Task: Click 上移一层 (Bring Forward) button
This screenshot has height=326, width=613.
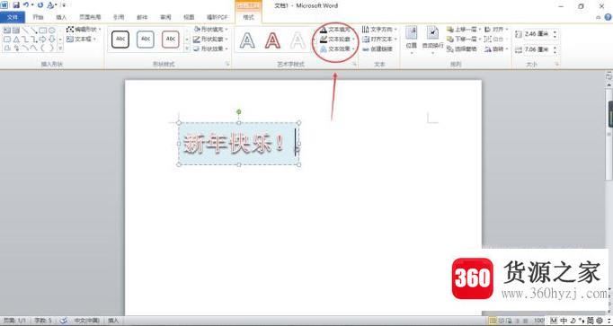Action: click(463, 30)
